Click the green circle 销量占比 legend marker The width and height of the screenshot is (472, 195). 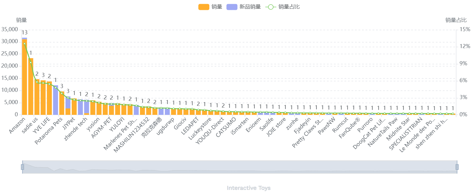coord(271,7)
